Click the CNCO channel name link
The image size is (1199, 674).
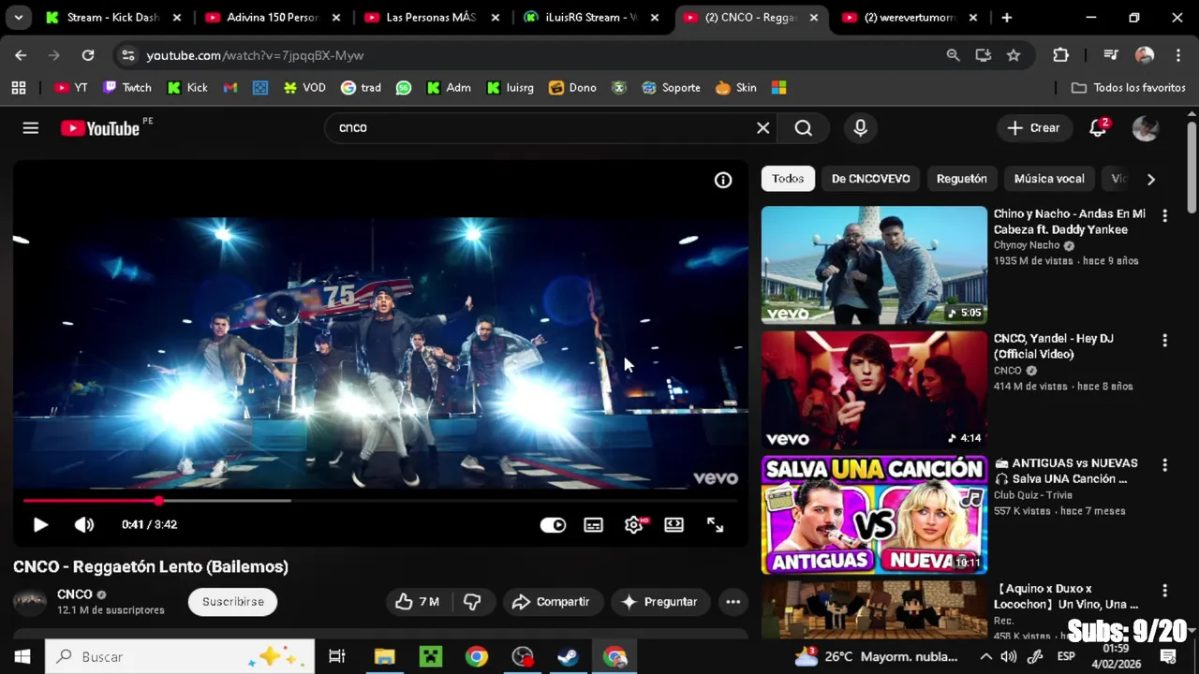(75, 594)
